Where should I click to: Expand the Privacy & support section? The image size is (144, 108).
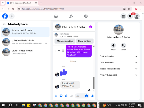[118, 75]
